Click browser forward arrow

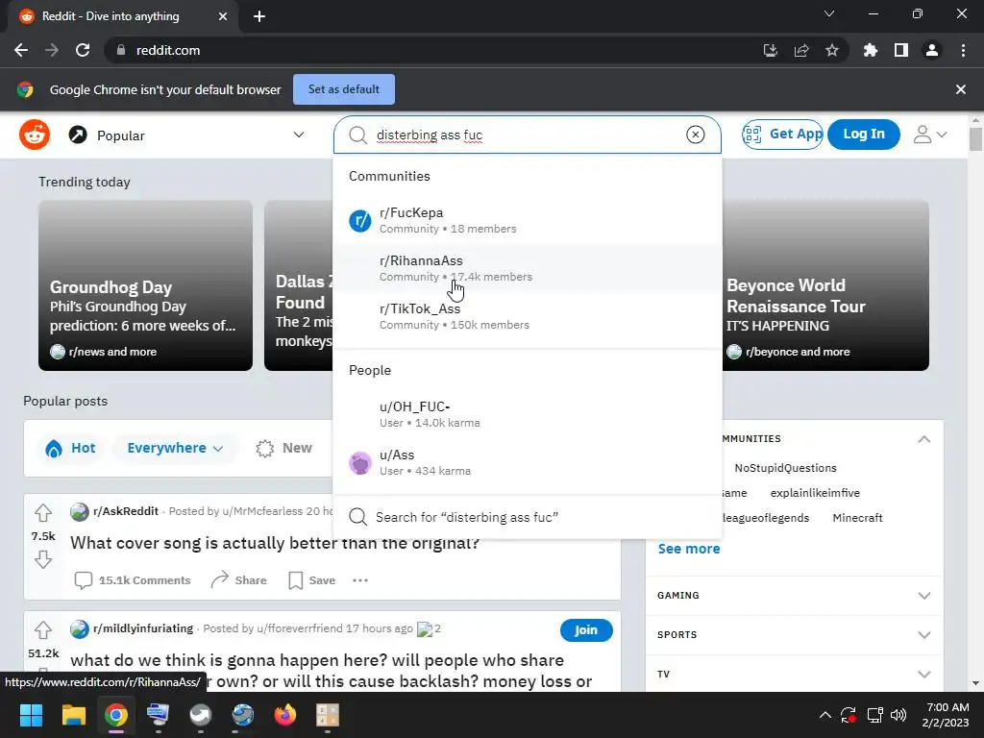(52, 50)
